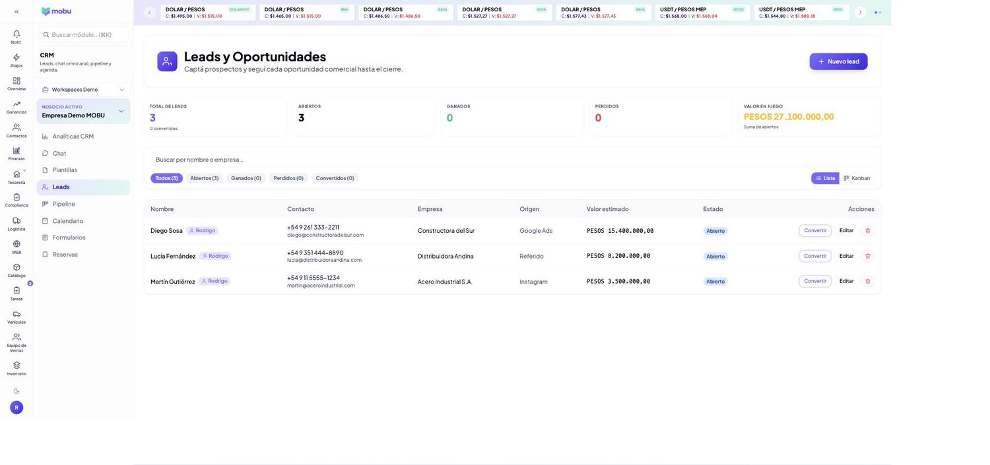Click diego@constructoradelsur.com email
The width and height of the screenshot is (990, 465).
click(x=325, y=235)
